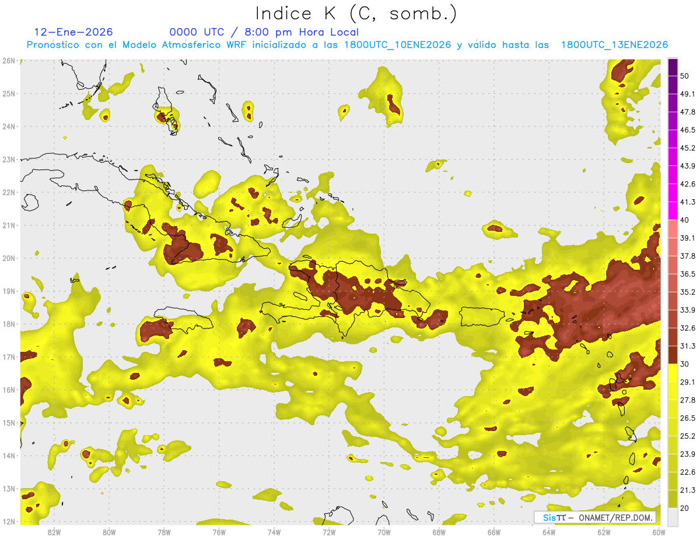700x540 pixels.
Task: Click the colorbar value 35.2
Action: tap(688, 292)
